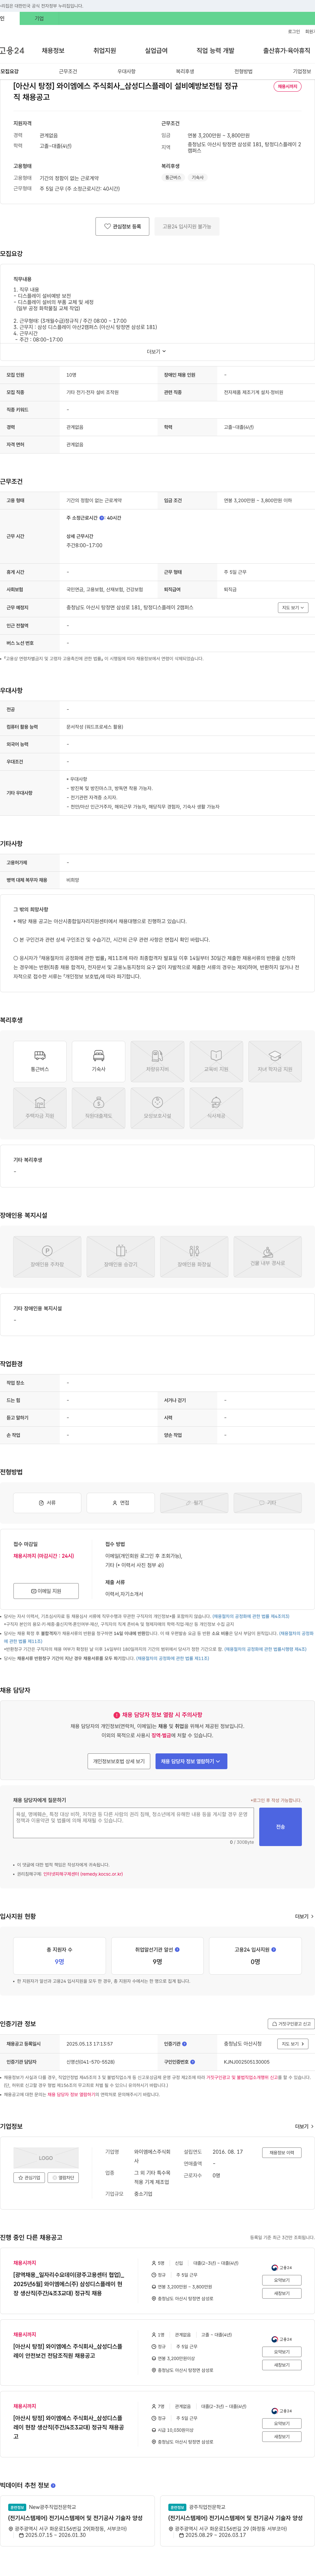Open the remedy.korcc.or.kr link

[83, 1874]
